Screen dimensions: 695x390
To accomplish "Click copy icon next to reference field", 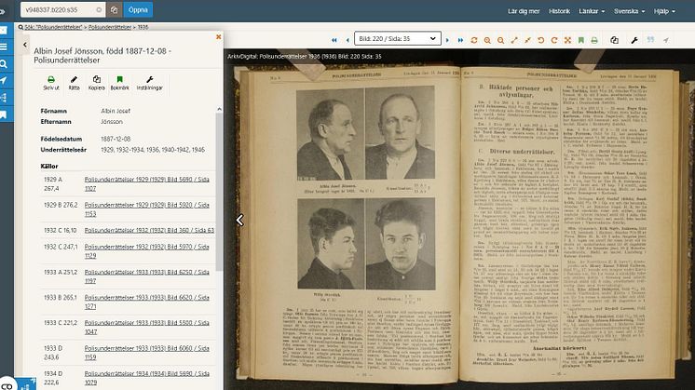I will pyautogui.click(x=114, y=11).
